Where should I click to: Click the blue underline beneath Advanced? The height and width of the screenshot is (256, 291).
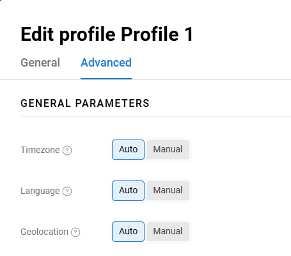pyautogui.click(x=106, y=79)
